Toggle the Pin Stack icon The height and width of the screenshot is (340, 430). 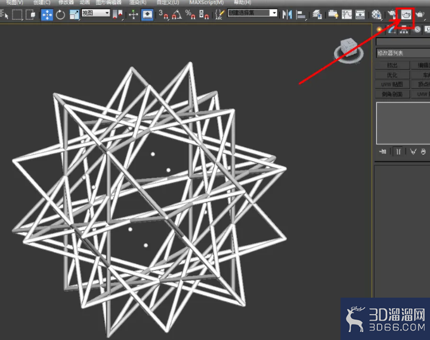coord(383,152)
